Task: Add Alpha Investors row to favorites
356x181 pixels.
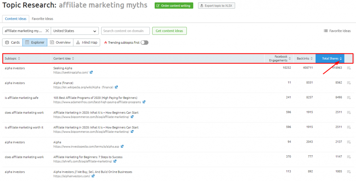Action: tap(349, 172)
